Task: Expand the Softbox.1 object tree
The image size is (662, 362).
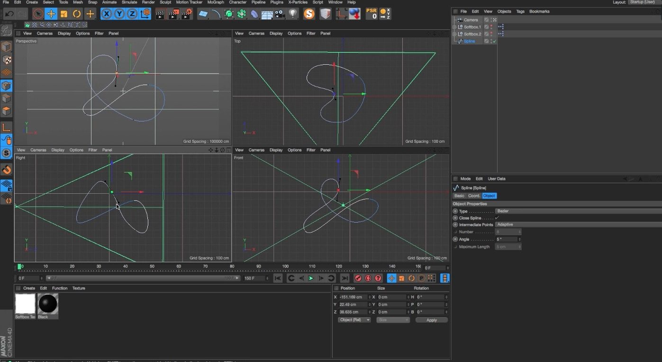Action: 454,27
